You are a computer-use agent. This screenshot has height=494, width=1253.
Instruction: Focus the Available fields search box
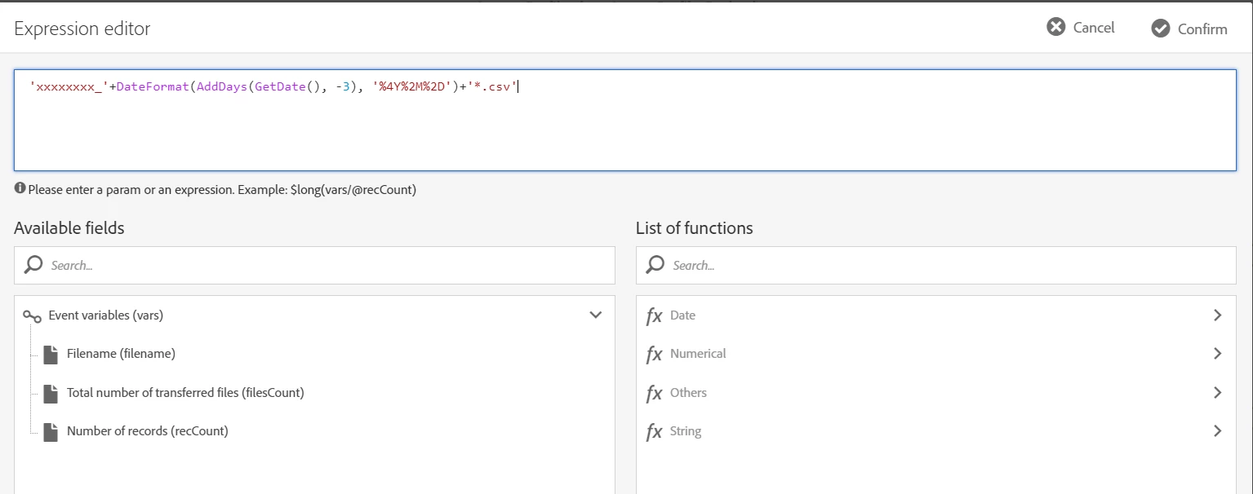(x=327, y=265)
